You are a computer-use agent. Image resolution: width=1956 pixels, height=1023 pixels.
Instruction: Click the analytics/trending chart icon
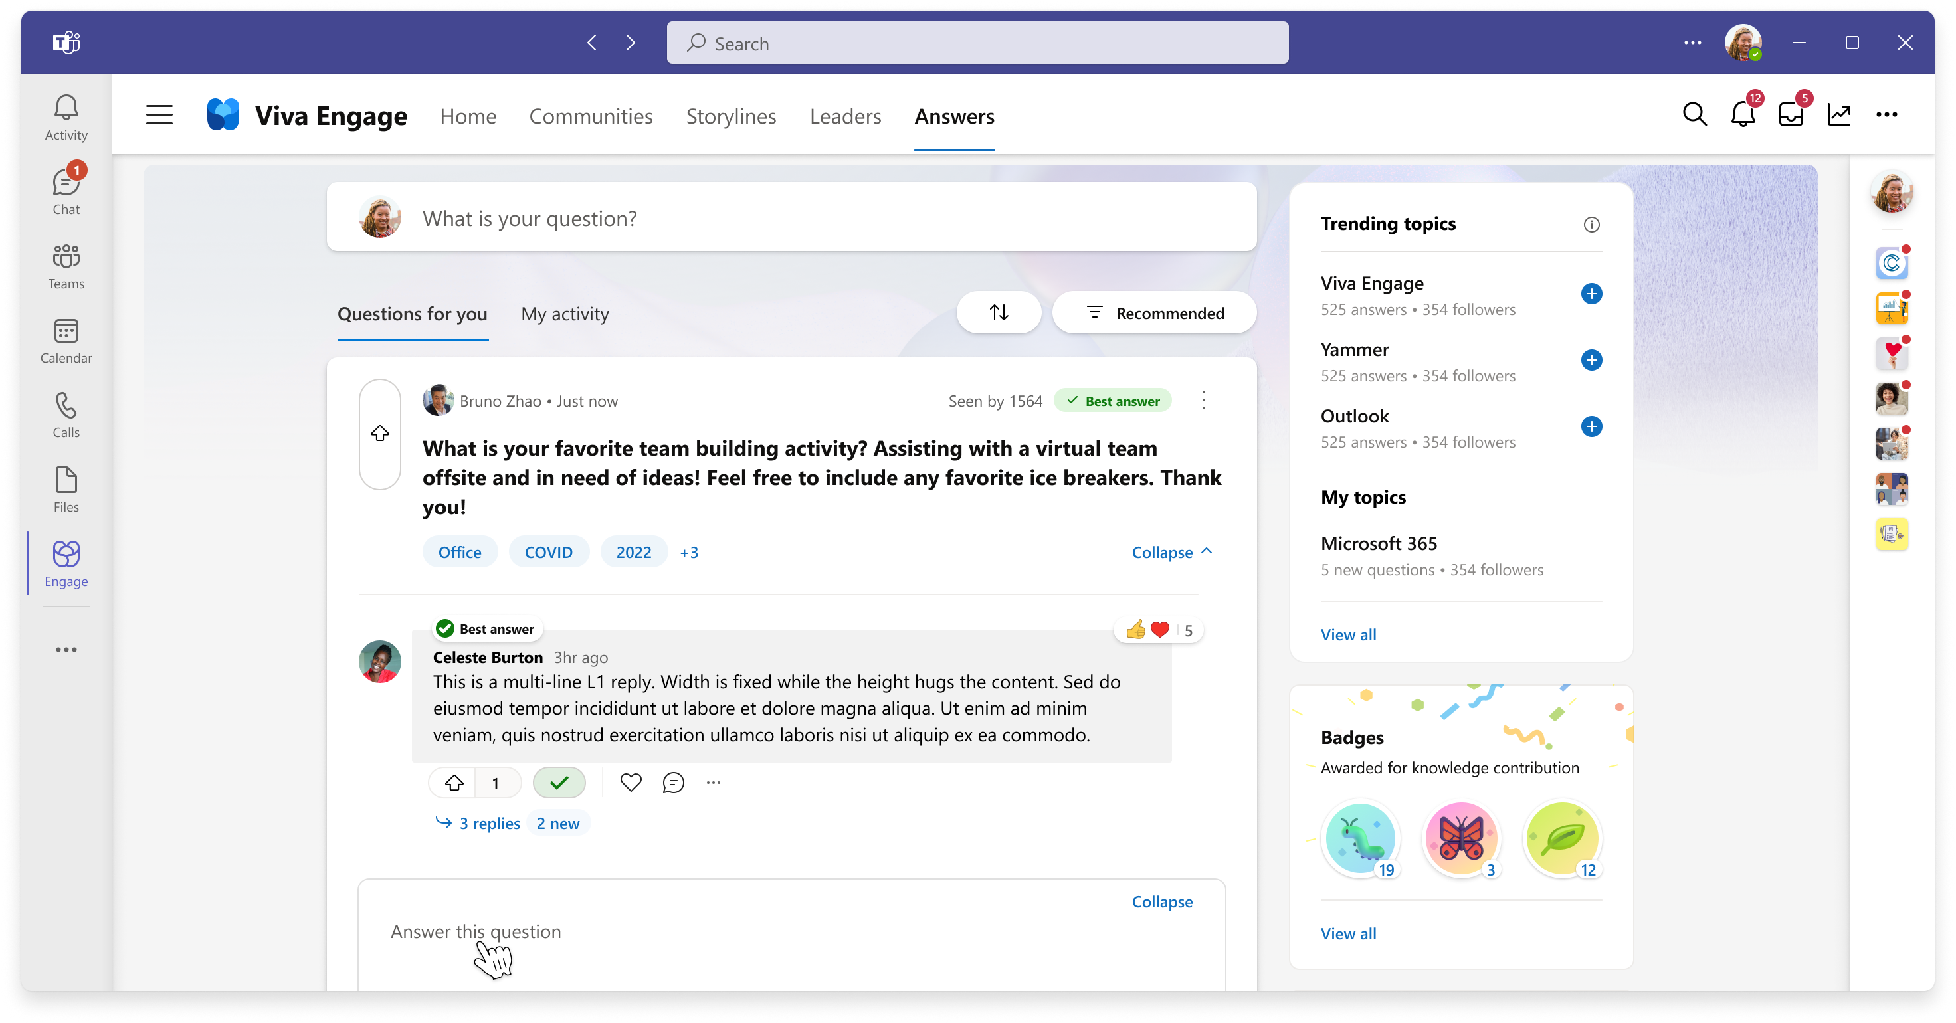[1838, 115]
